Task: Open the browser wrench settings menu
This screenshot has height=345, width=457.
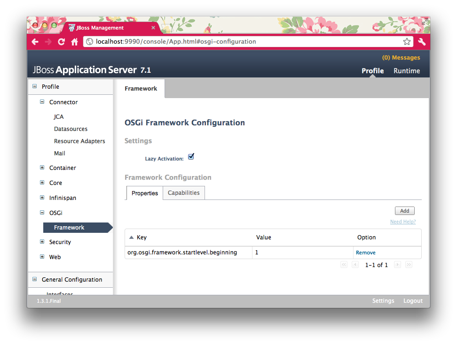Action: 422,42
